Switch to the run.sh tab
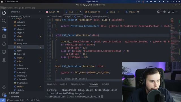Screen dimensions: 181x102 pos(52,12)
